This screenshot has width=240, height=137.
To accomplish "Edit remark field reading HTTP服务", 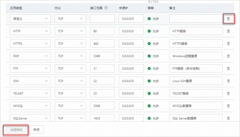I will click(196, 31).
